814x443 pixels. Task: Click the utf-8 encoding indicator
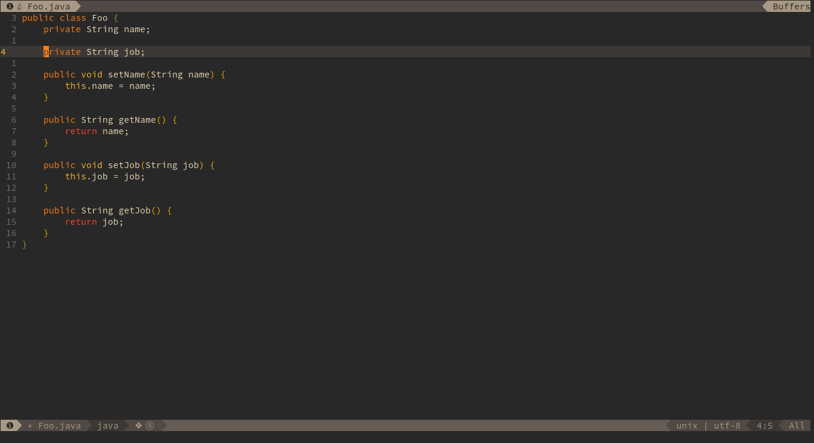coord(726,425)
